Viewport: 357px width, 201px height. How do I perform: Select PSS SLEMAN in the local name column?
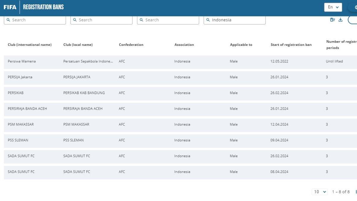[73, 140]
